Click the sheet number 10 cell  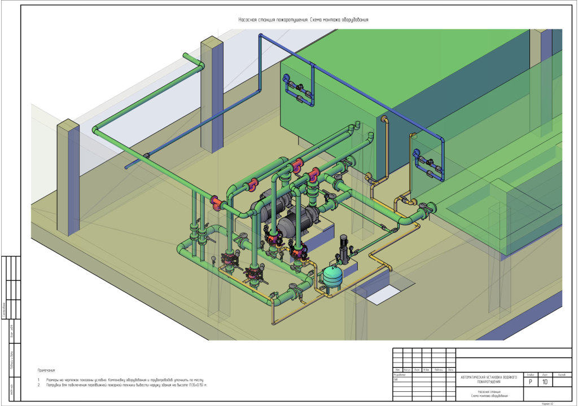tap(545, 382)
